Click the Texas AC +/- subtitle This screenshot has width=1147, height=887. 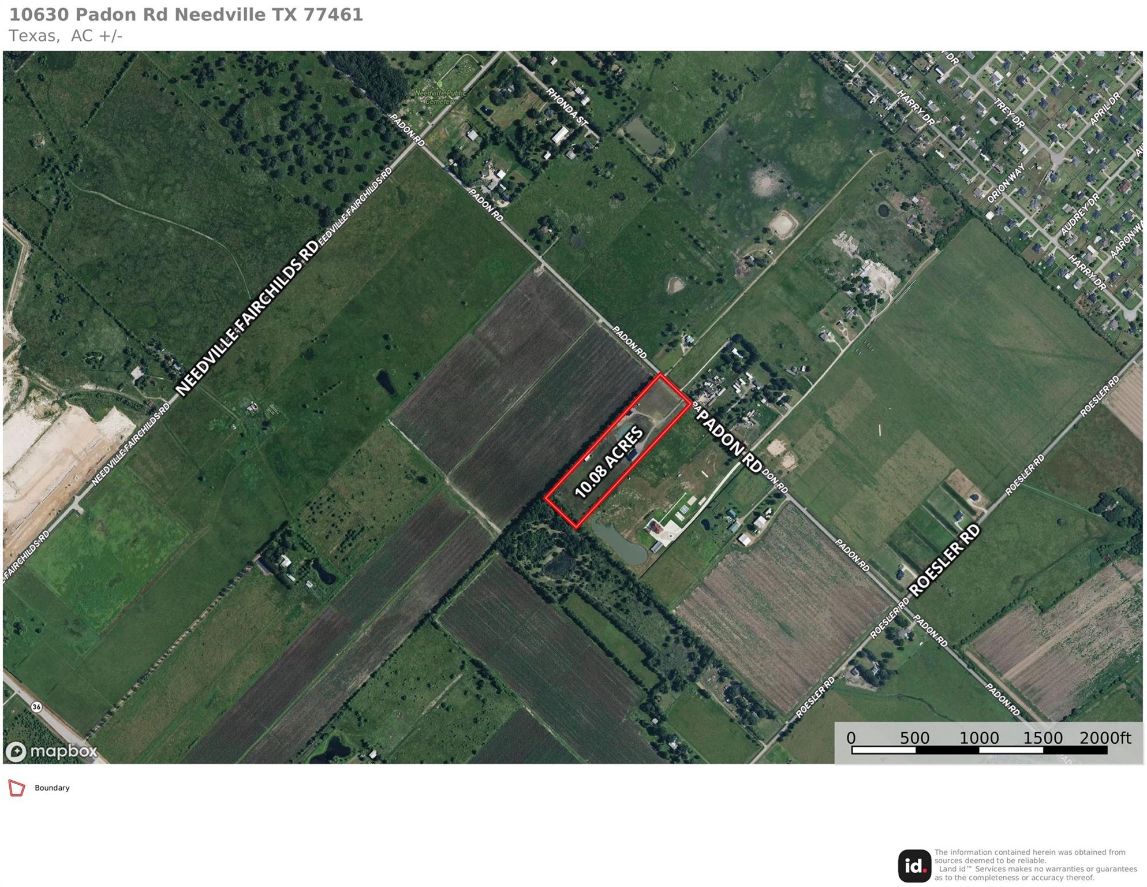click(65, 36)
